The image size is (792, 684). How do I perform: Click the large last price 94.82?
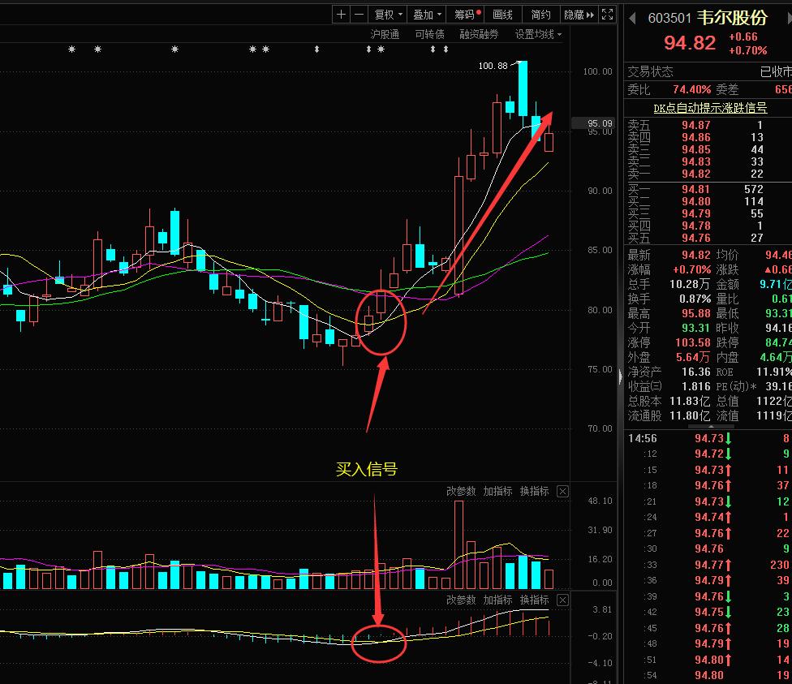click(690, 43)
